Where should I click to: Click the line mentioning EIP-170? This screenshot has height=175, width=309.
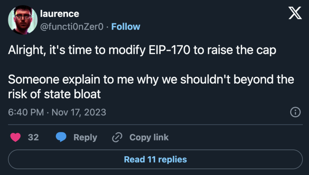(142, 50)
